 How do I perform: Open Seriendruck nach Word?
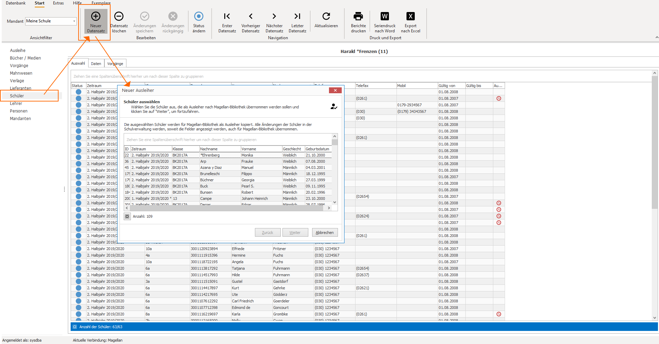pos(385,16)
